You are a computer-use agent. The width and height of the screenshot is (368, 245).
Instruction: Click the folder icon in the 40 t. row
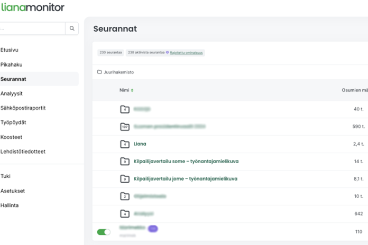[124, 109]
